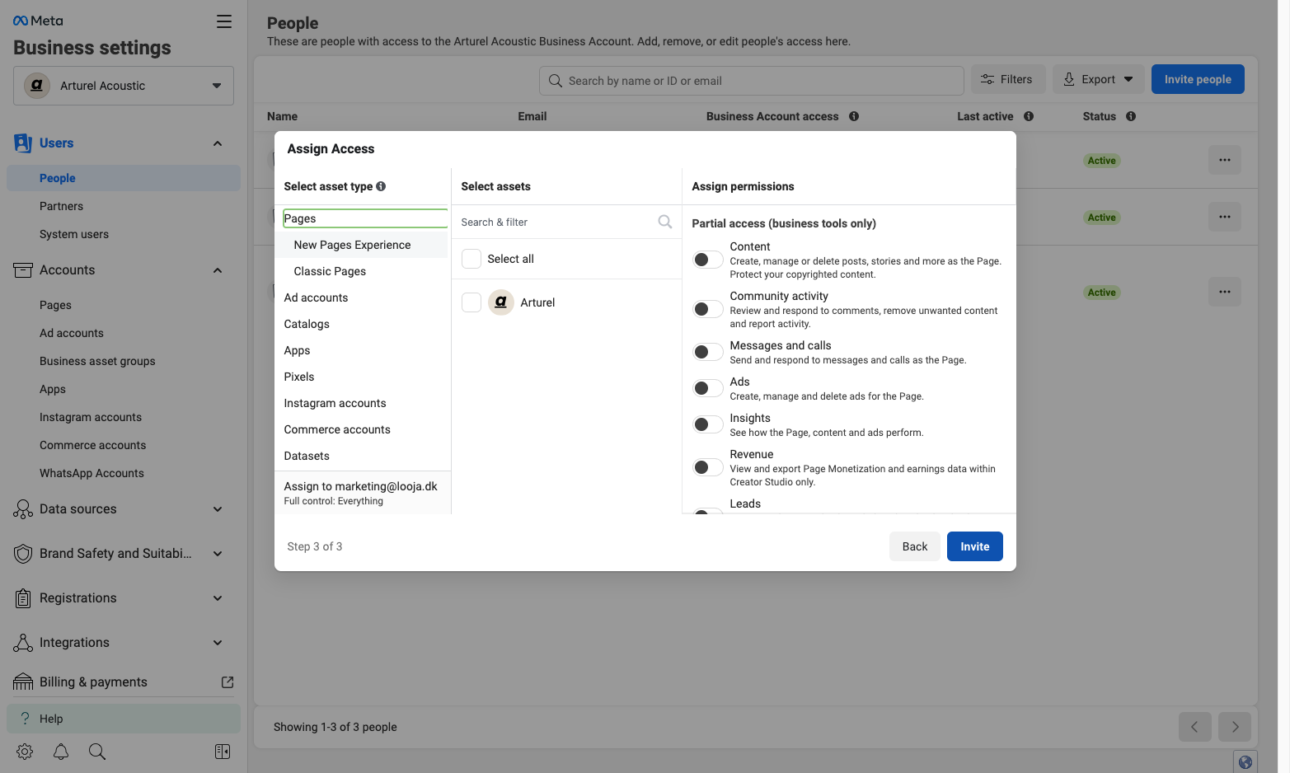
Task: Toggle sidebar panel layout icon
Action: [x=223, y=752]
